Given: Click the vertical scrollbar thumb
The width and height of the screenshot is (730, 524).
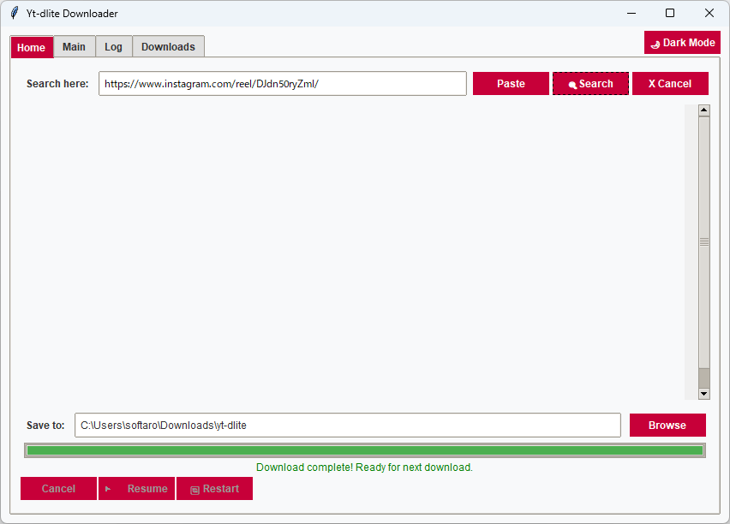Looking at the screenshot, I should (704, 242).
